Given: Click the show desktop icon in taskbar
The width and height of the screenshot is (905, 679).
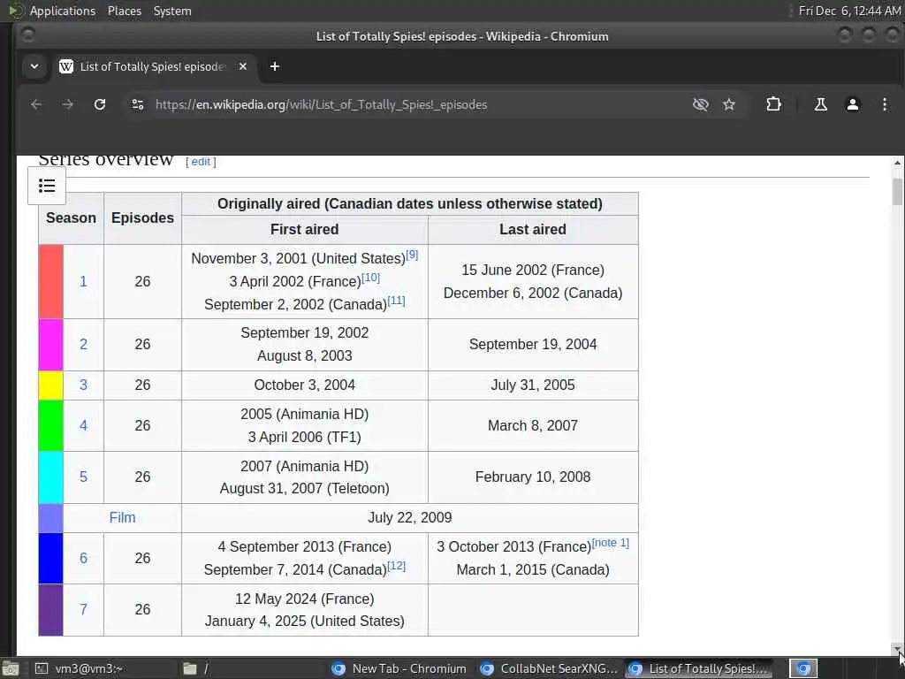Looking at the screenshot, I should coord(11,668).
